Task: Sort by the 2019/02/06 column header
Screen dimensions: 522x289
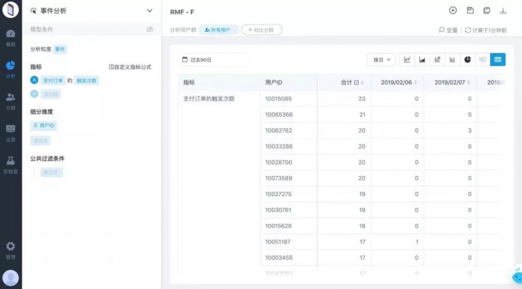Action: tap(399, 82)
